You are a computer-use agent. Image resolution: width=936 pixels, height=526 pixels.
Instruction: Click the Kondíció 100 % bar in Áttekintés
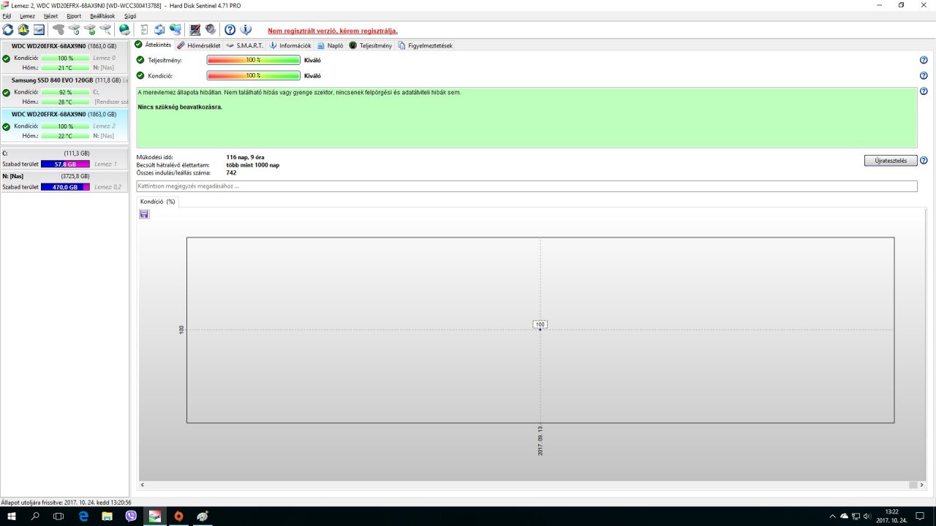coord(253,75)
